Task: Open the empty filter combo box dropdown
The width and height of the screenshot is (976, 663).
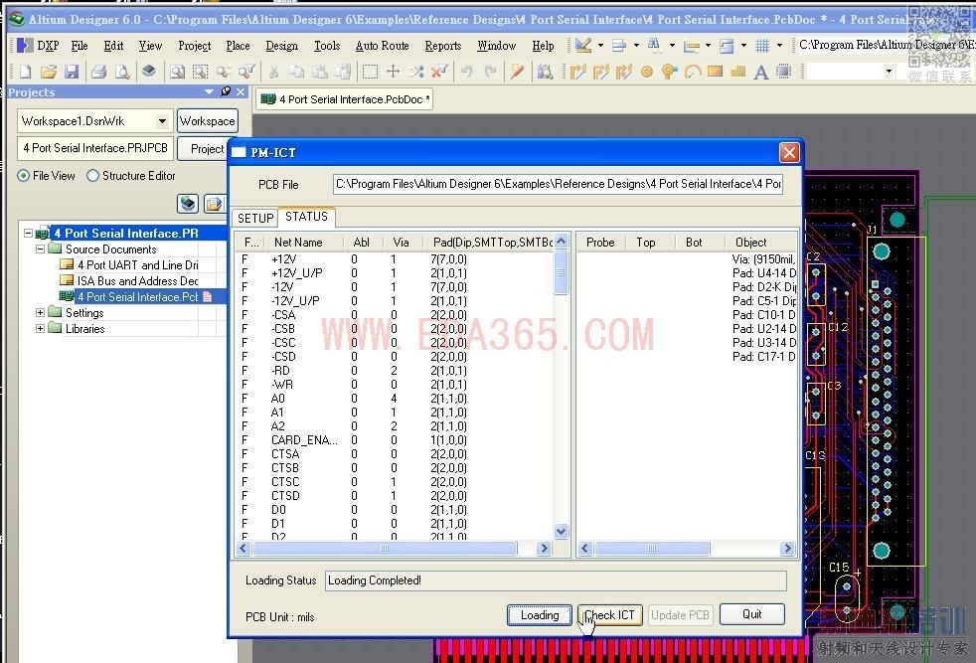Action: [x=889, y=71]
